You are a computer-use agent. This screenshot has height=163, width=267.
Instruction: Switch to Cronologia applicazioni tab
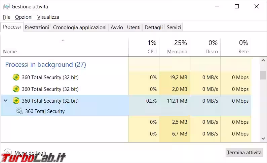(80, 28)
